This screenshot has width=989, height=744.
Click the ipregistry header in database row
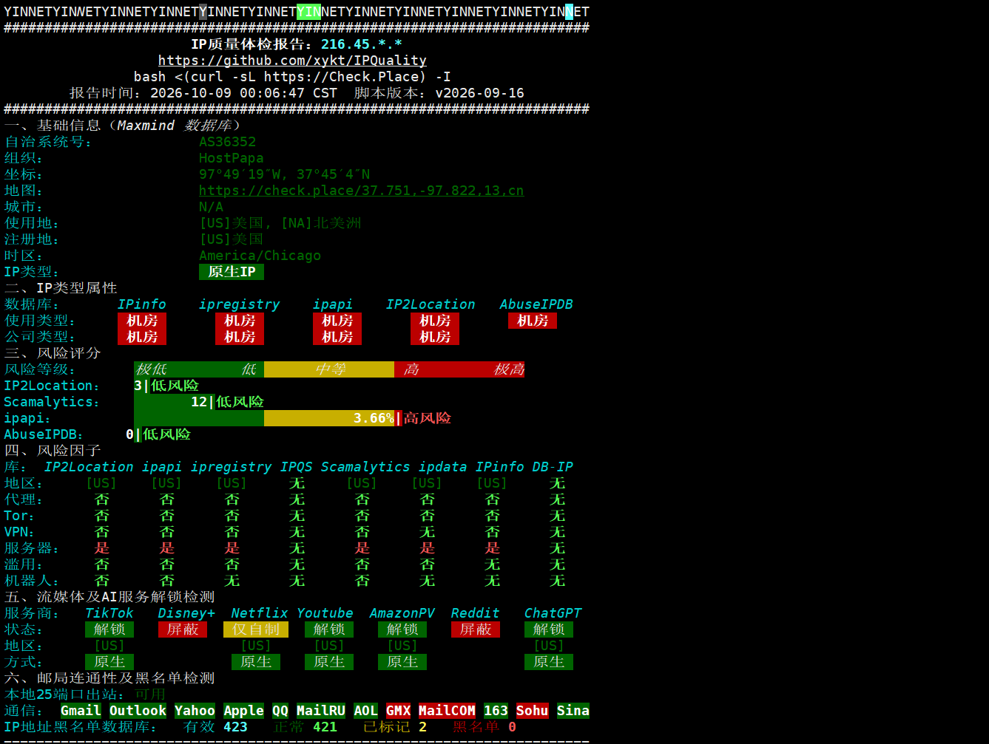tap(240, 304)
